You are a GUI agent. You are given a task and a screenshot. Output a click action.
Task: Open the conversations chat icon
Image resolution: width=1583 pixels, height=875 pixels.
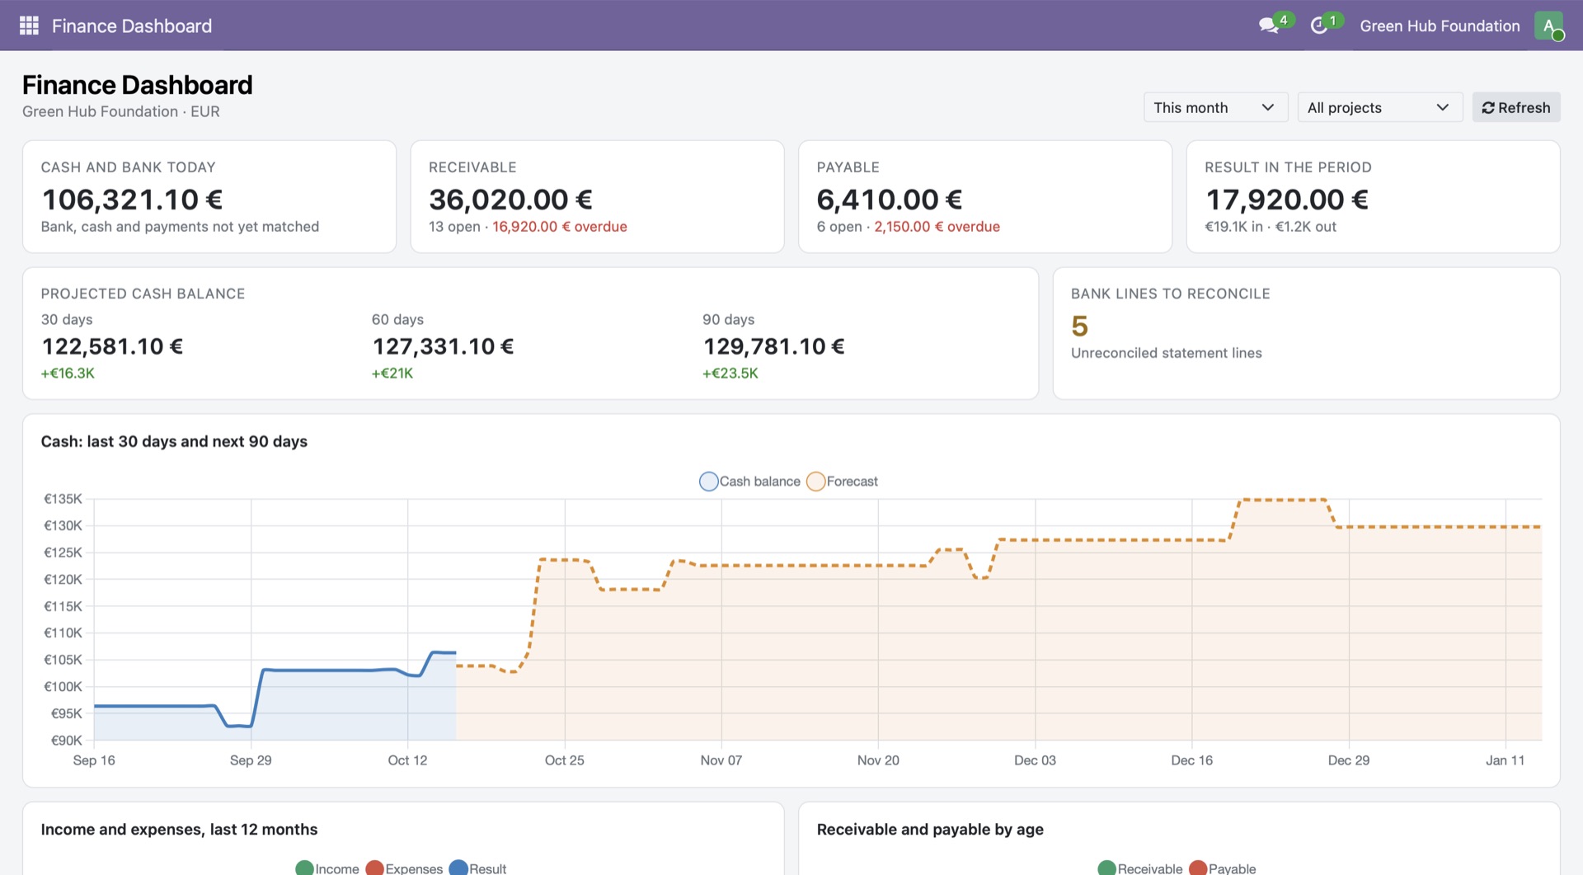point(1269,26)
